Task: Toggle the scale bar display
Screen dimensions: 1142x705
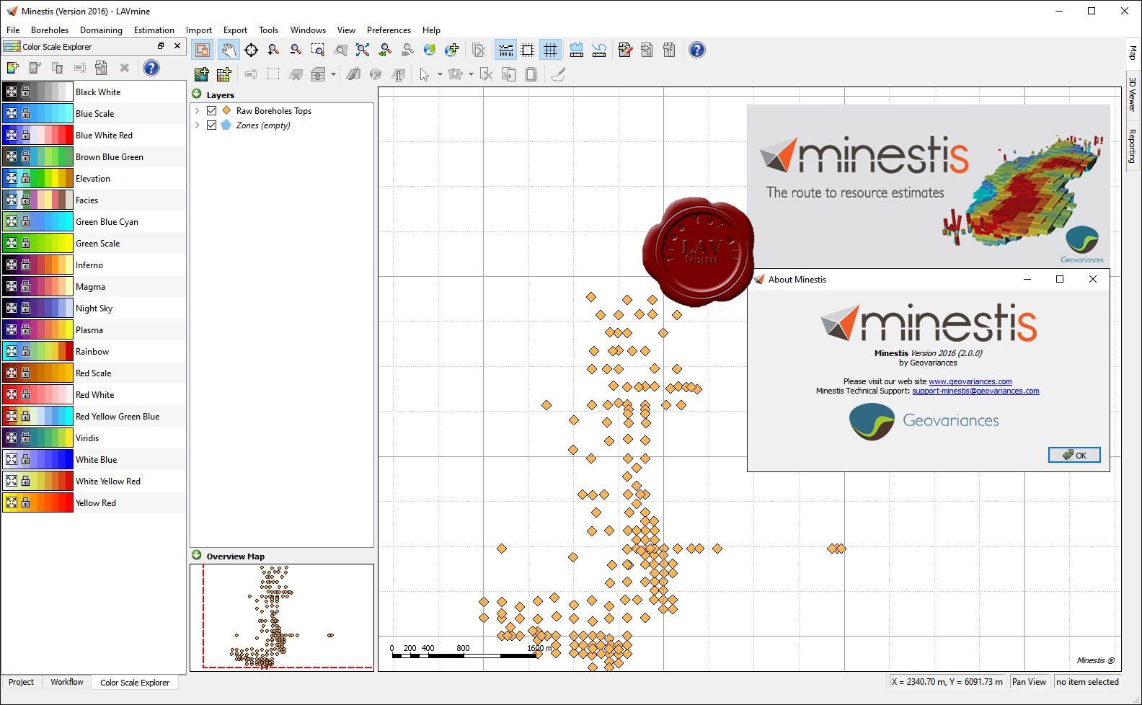Action: coord(506,50)
